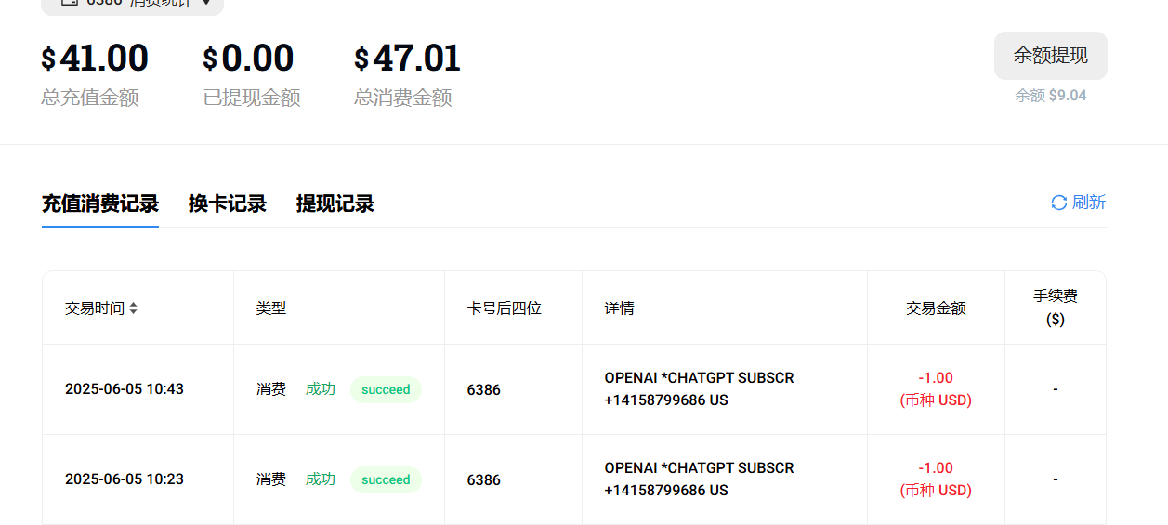Toggle the sort arrows beside 交易时间
The height and width of the screenshot is (525, 1168).
(133, 308)
